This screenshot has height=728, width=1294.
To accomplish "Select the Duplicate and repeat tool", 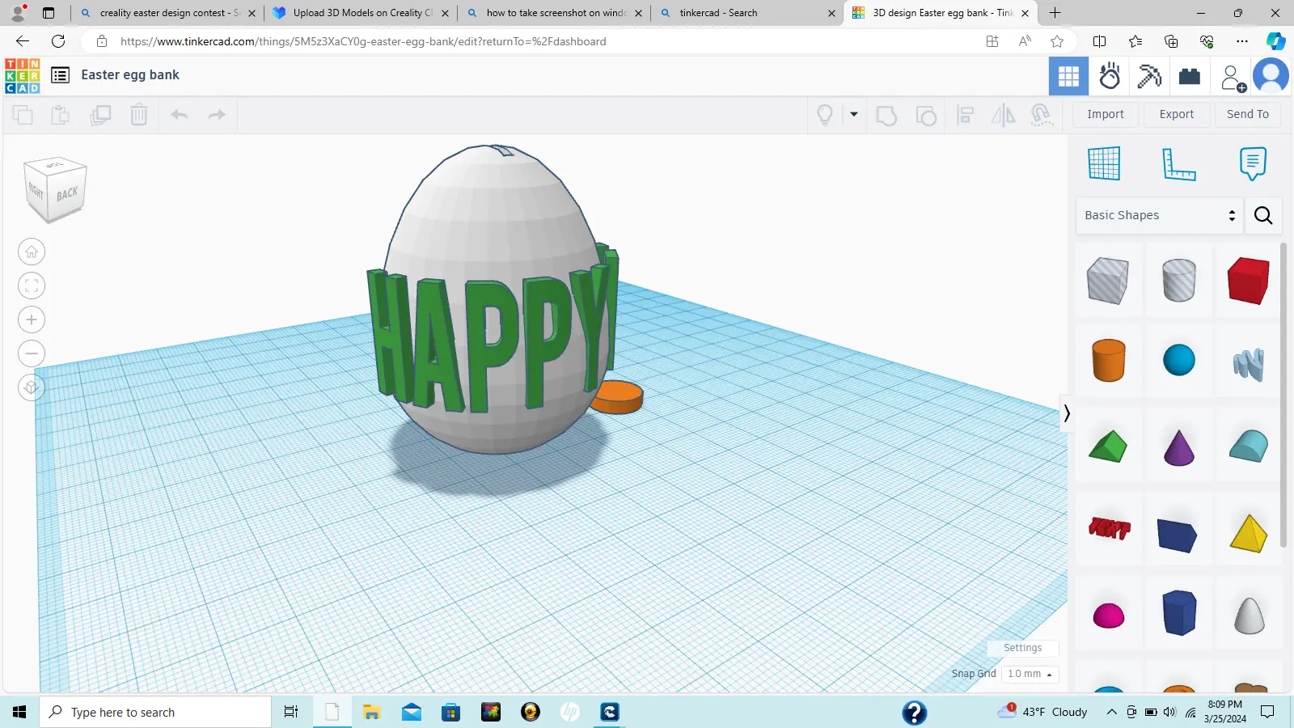I will pos(100,114).
